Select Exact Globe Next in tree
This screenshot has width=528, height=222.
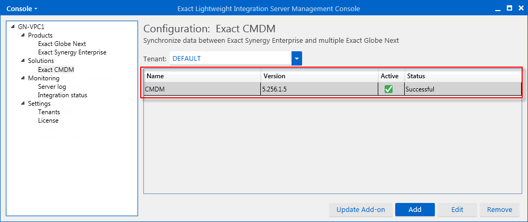coord(62,44)
